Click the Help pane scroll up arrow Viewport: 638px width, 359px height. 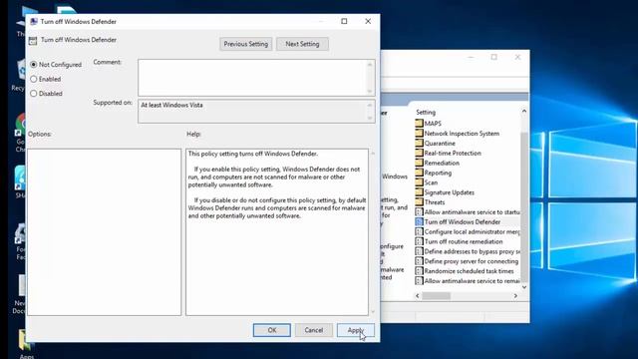(373, 154)
